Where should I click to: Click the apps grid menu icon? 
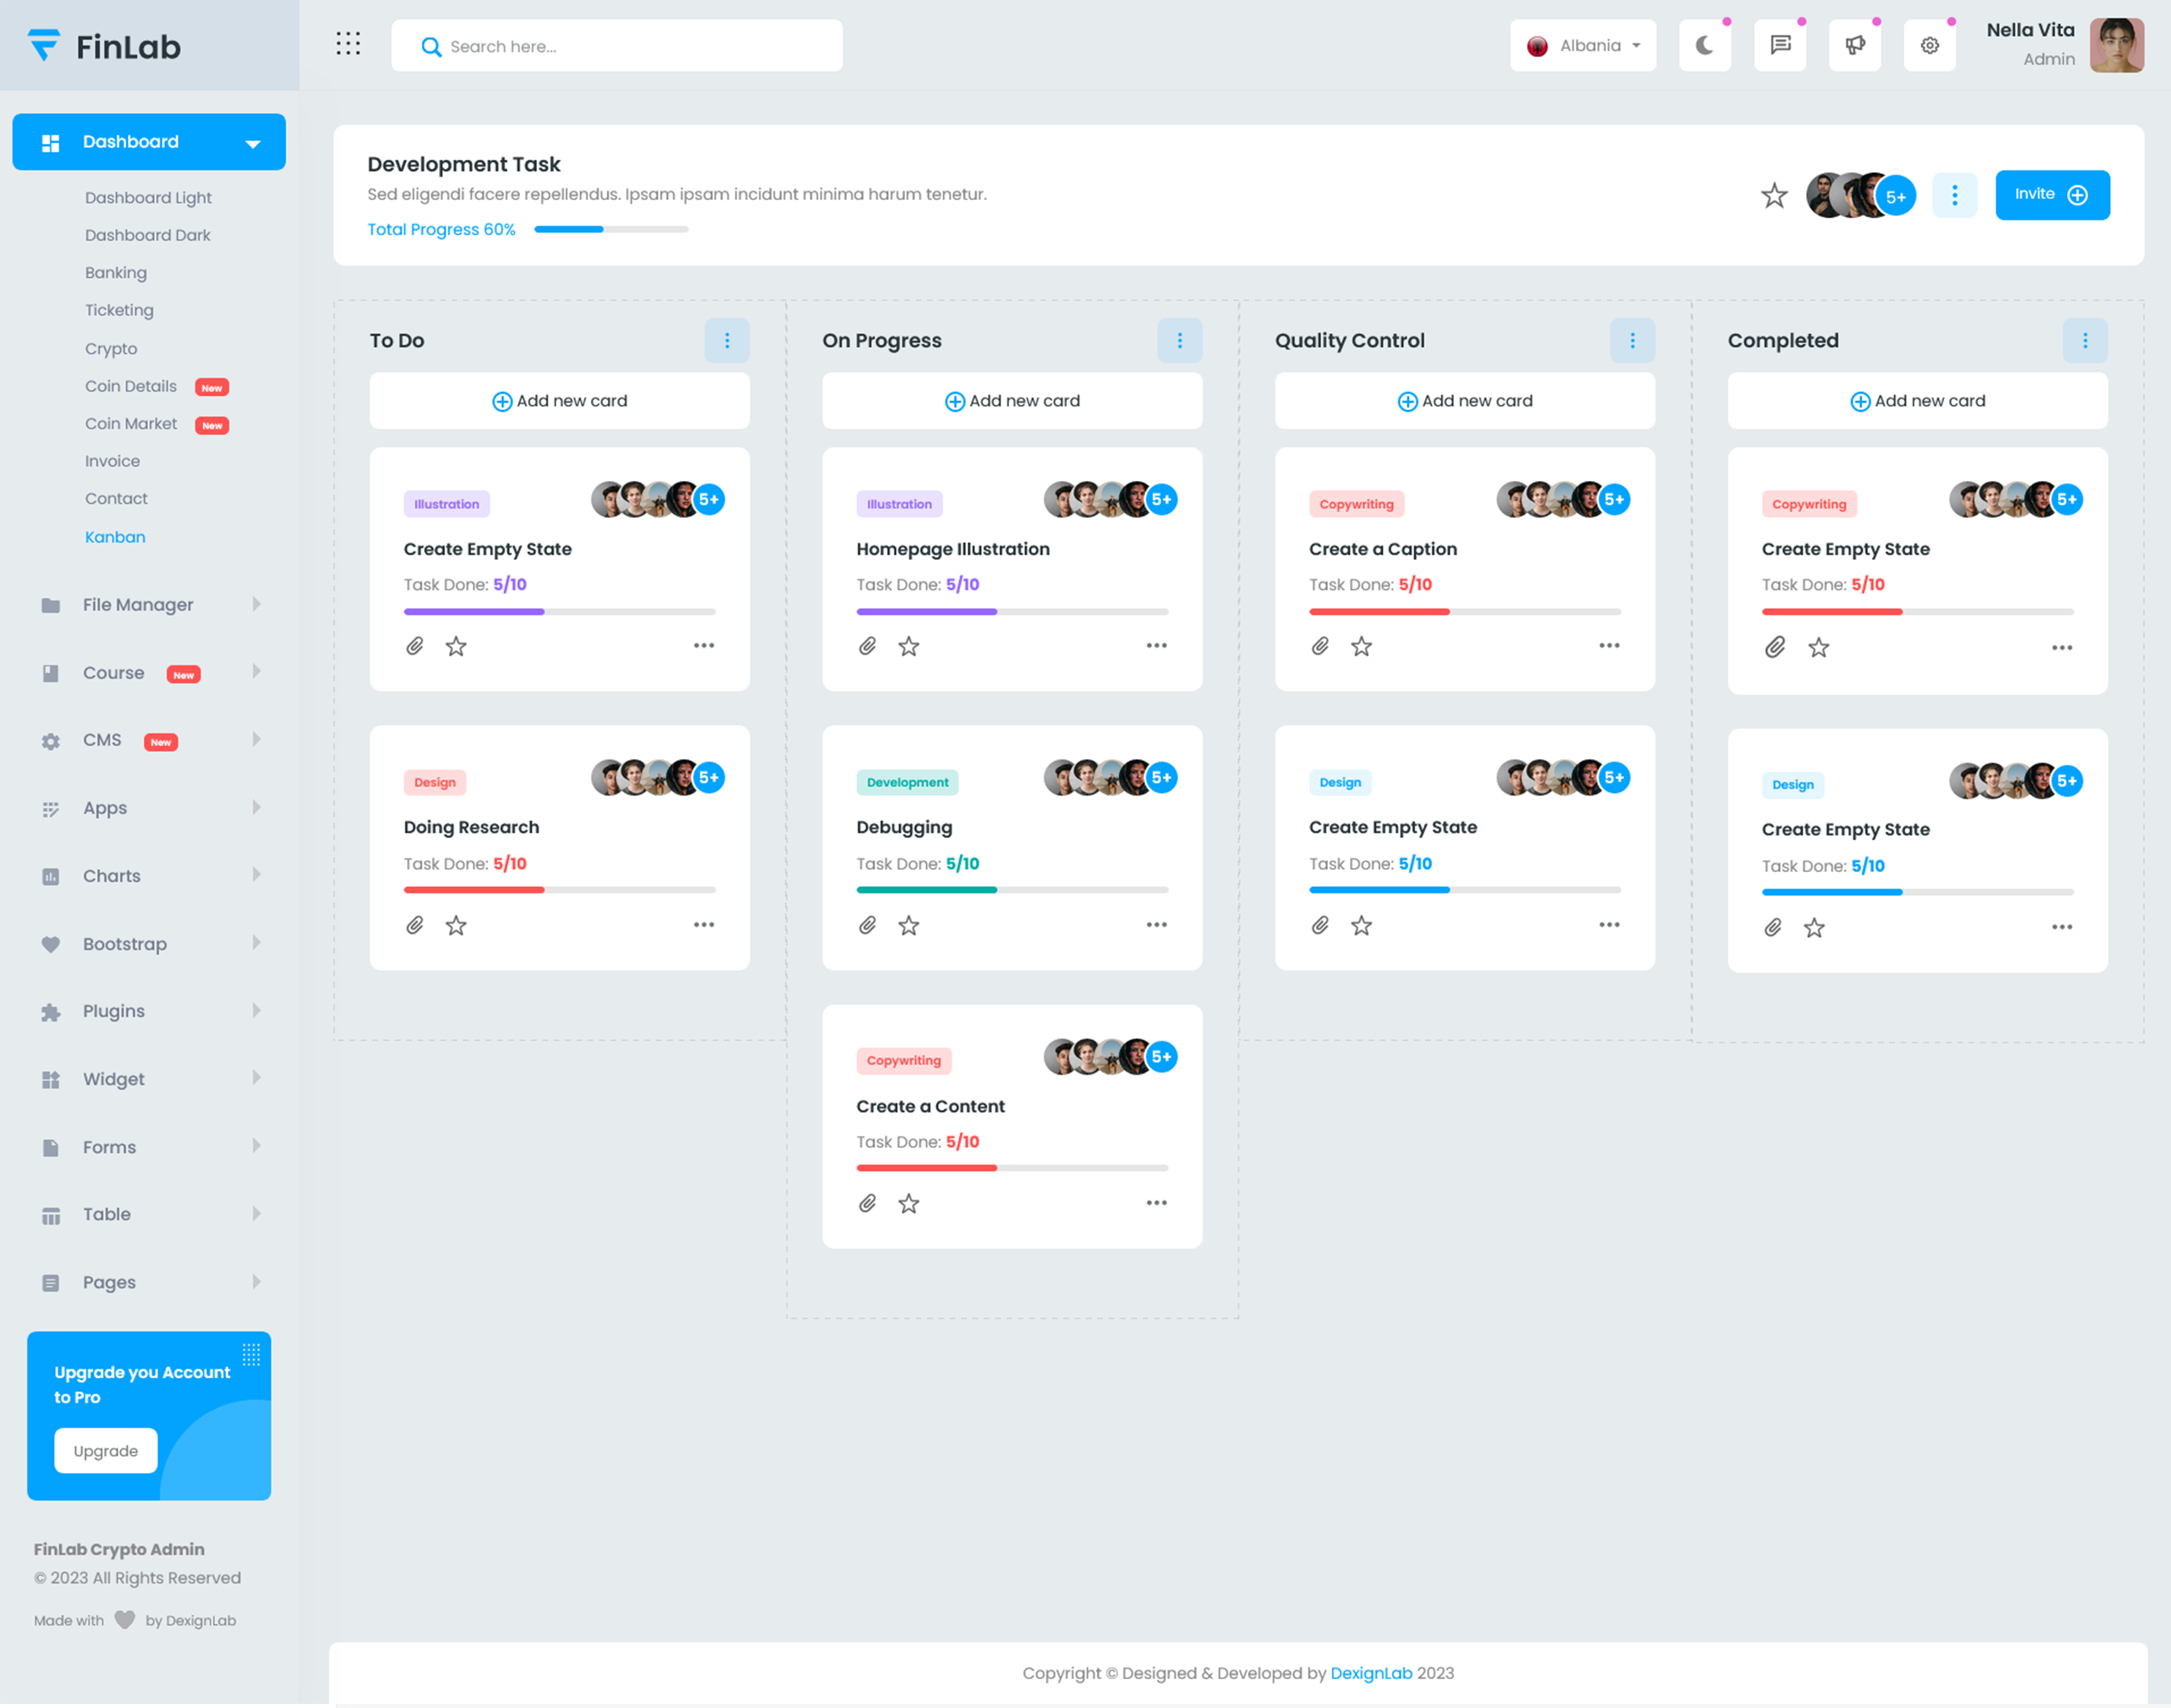[x=348, y=44]
